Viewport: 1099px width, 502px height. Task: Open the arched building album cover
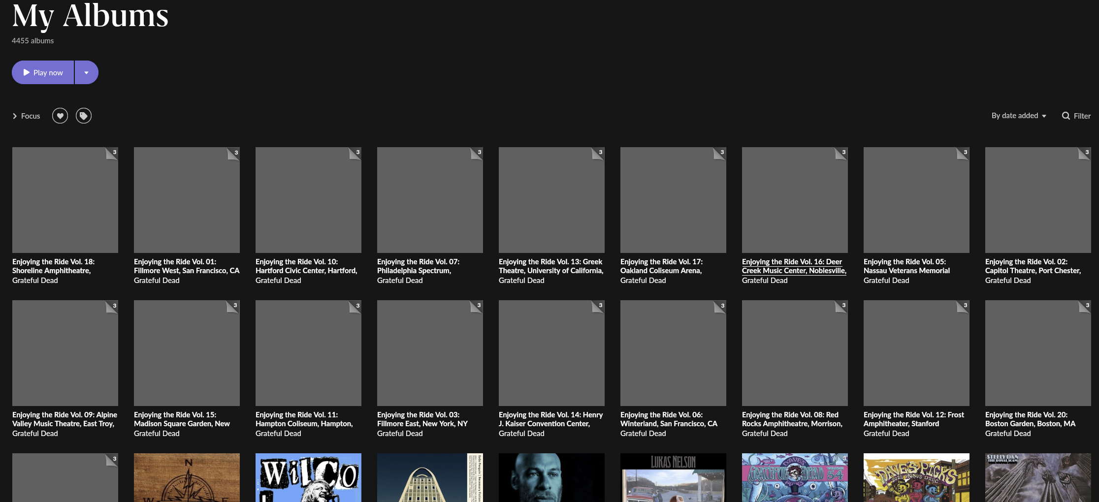(430, 477)
